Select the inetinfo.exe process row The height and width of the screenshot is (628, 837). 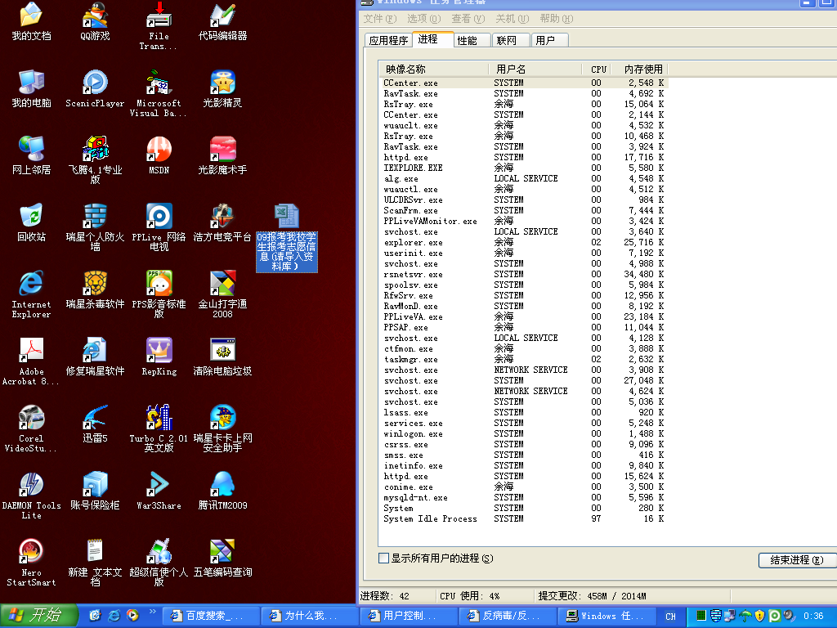pos(524,465)
